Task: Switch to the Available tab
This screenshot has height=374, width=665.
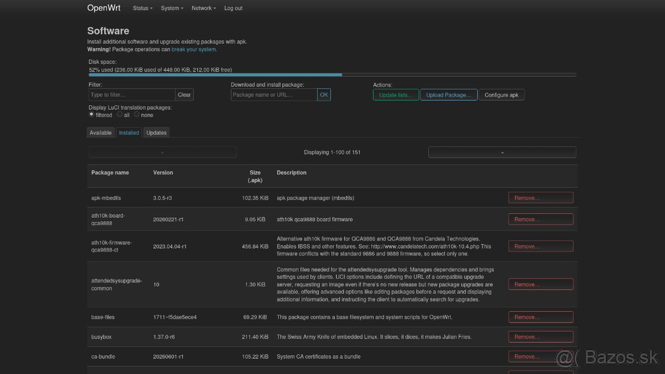Action: pos(101,132)
